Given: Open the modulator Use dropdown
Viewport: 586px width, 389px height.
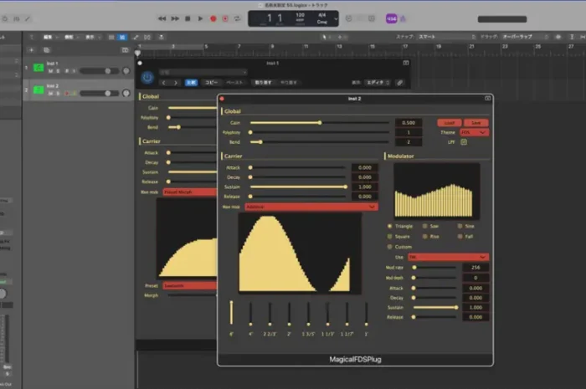Looking at the screenshot, I should pos(448,257).
